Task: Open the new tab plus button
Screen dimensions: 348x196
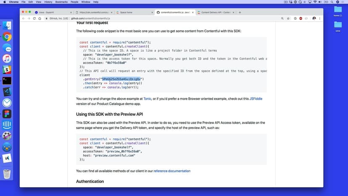Action: point(240,13)
